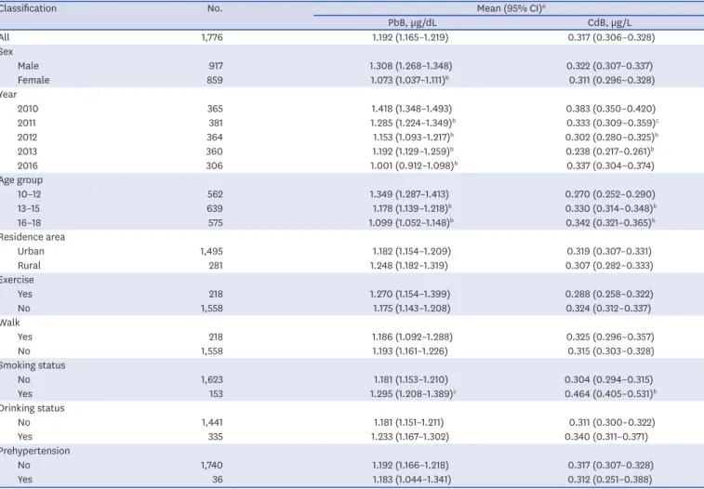Select the value 1,776 in the All row
Viewport: 704px width, 489px height.
click(x=212, y=37)
